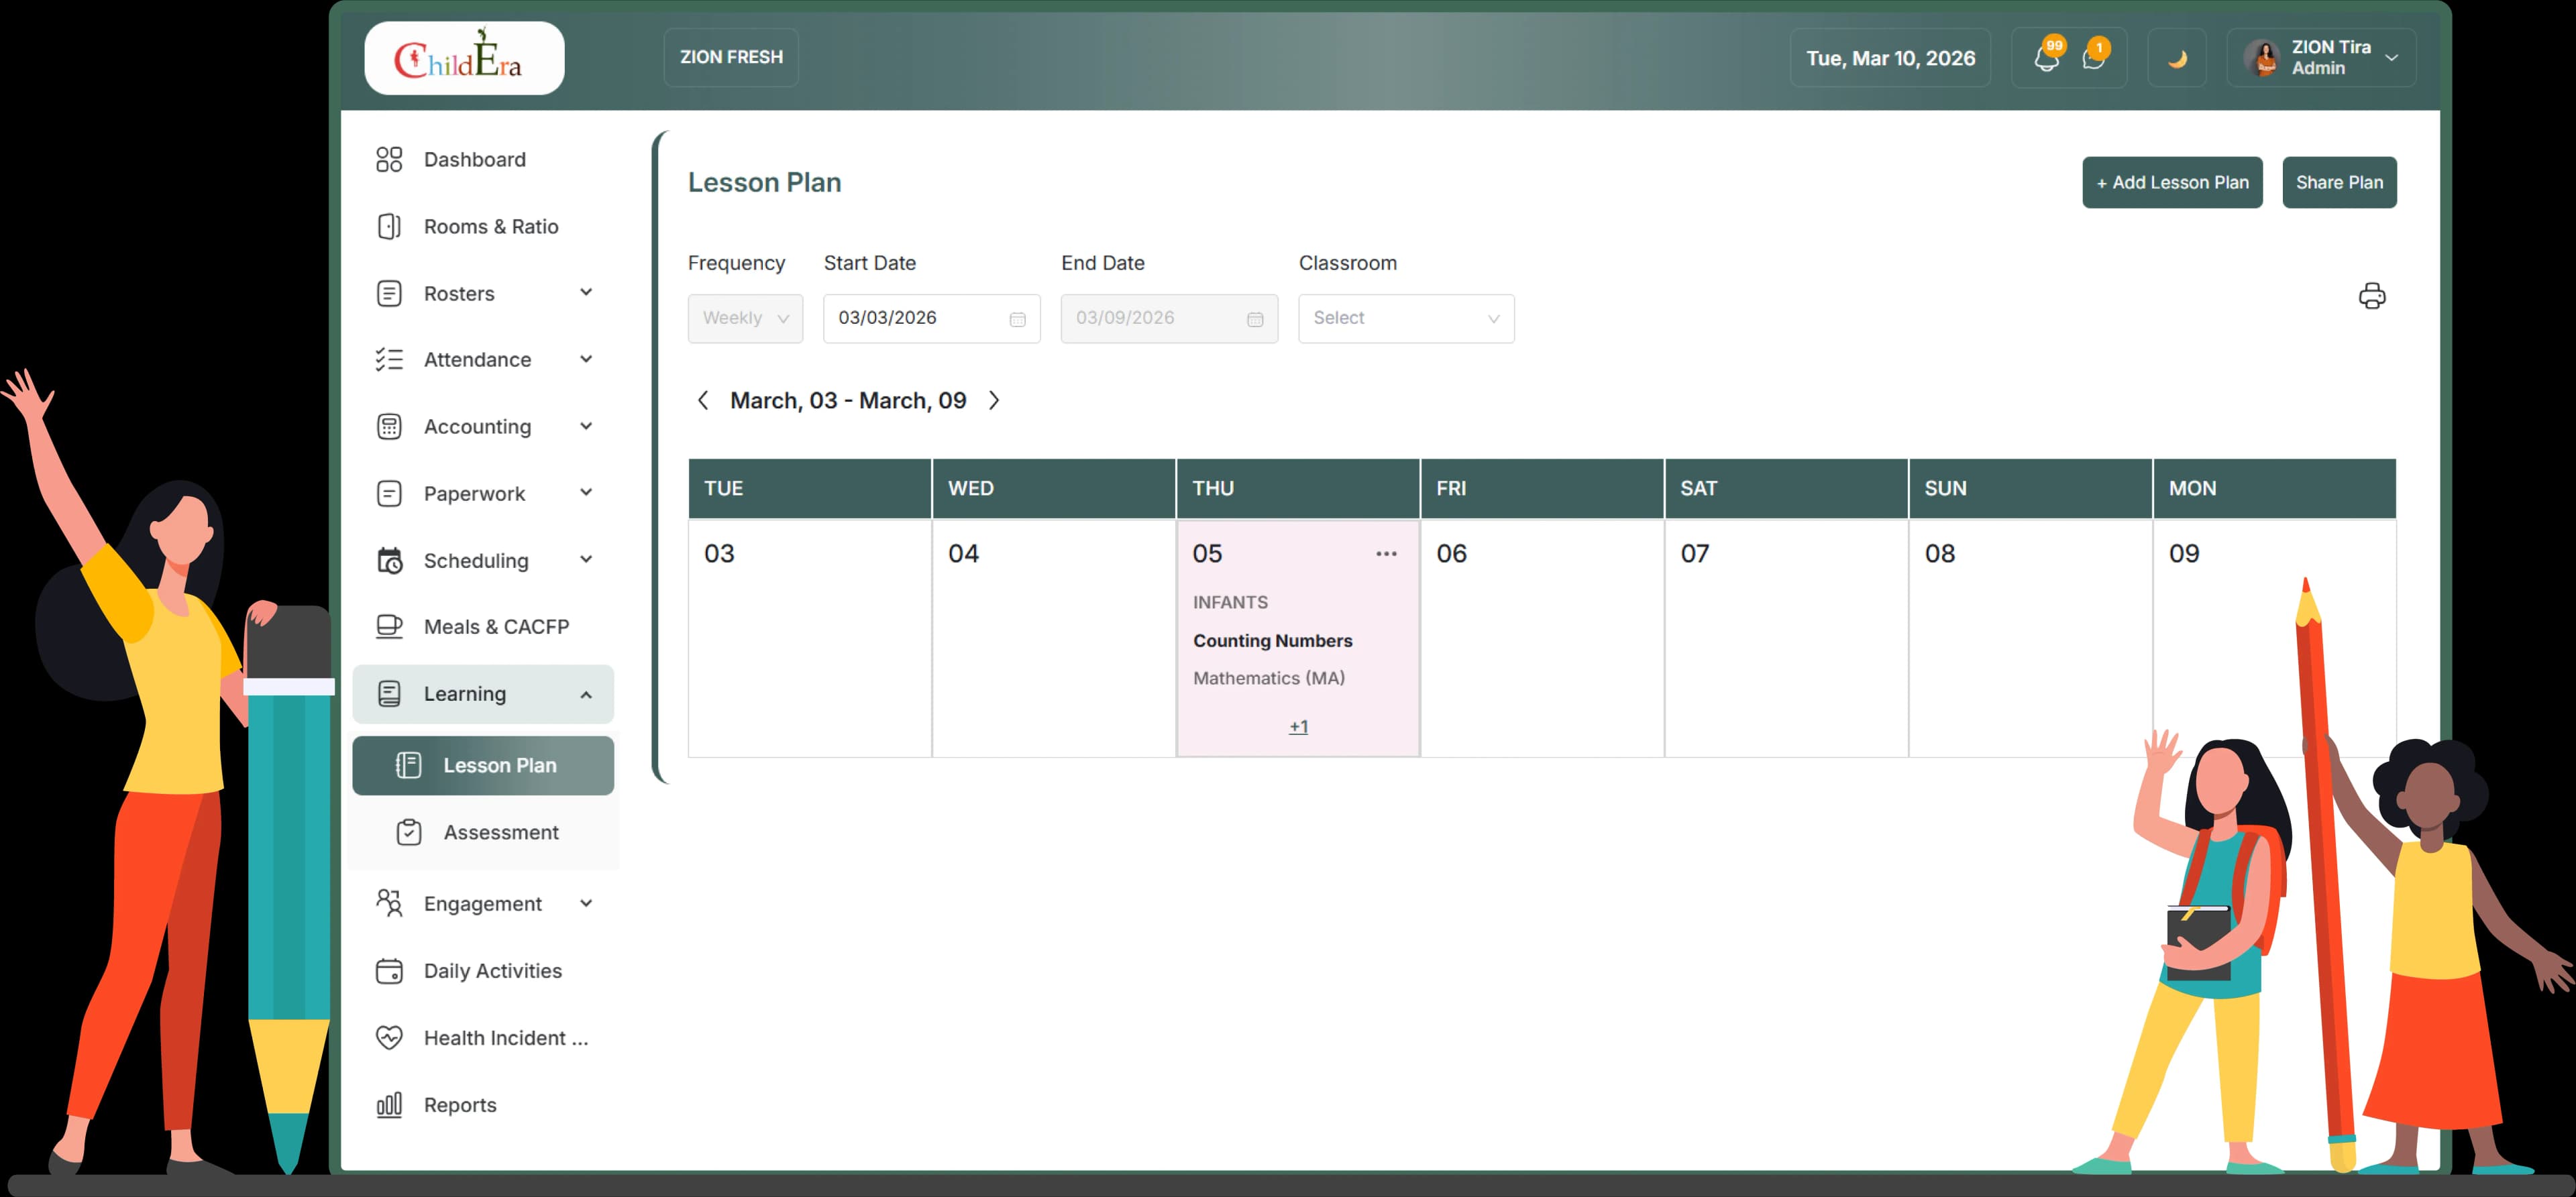This screenshot has height=1197, width=2576.
Task: Open Assessment in the sidebar
Action: point(500,832)
